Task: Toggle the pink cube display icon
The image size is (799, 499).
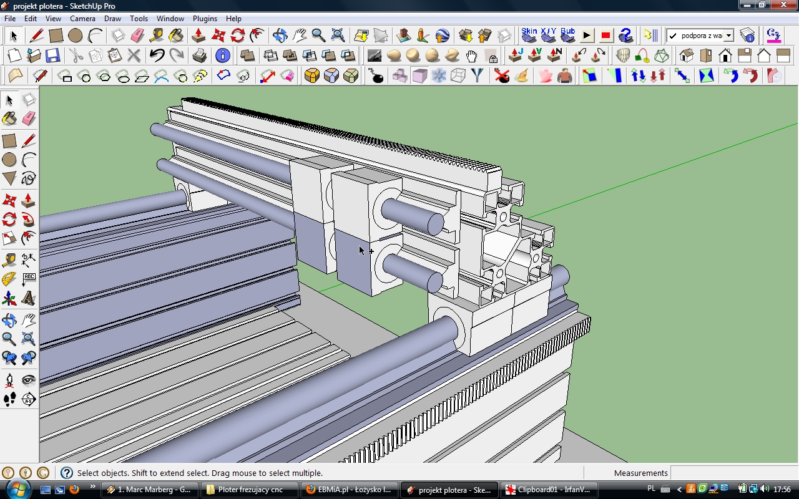Action: [419, 76]
